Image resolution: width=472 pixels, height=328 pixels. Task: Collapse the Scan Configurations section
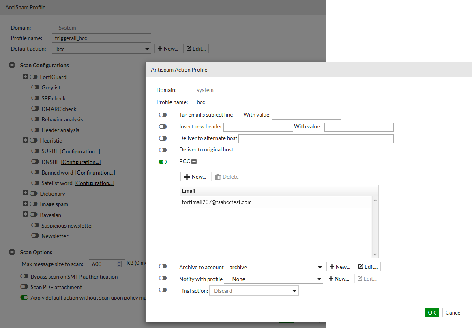click(x=12, y=65)
